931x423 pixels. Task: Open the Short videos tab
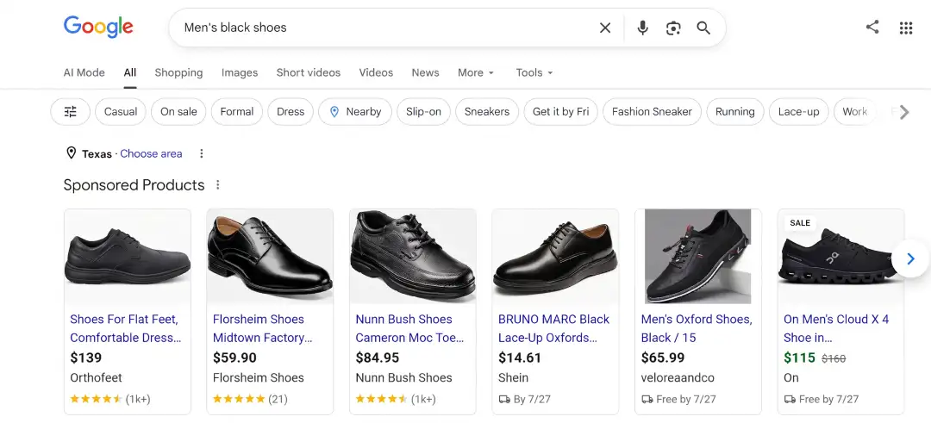(308, 72)
